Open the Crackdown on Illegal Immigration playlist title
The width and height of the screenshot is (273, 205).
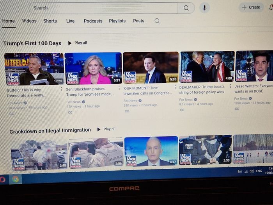click(50, 131)
